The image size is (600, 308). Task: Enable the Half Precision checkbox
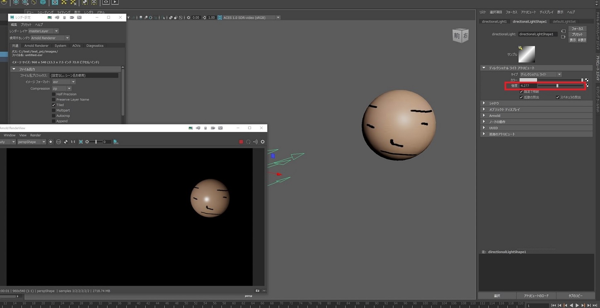[53, 94]
